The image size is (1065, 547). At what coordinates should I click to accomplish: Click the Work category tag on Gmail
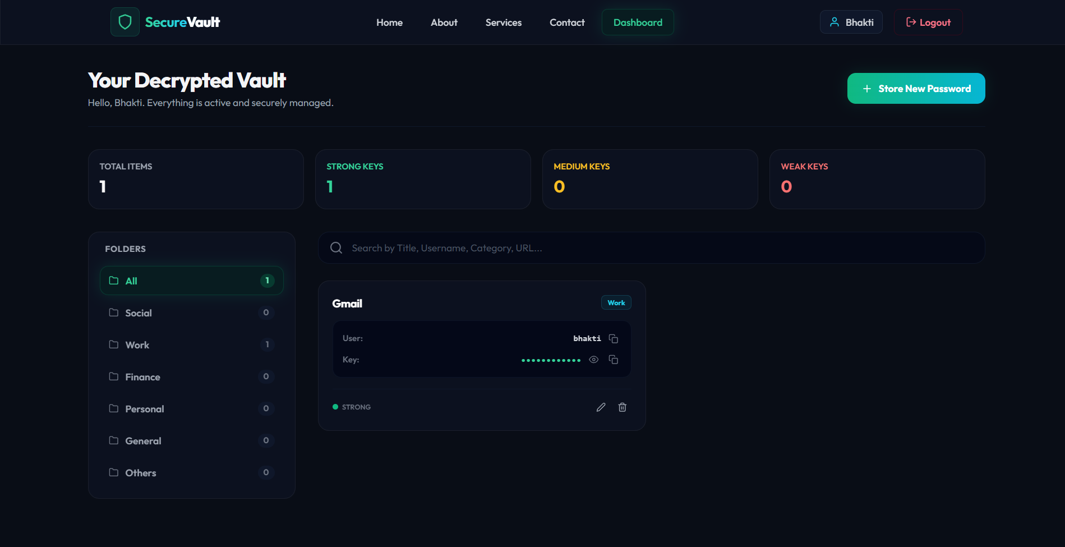point(616,303)
